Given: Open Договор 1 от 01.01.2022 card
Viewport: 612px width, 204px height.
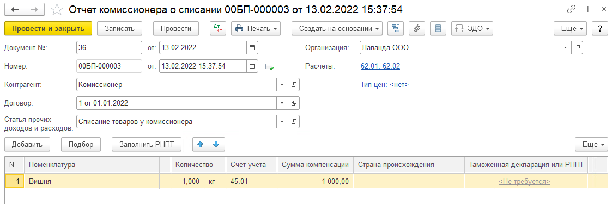Looking at the screenshot, I should click(294, 103).
